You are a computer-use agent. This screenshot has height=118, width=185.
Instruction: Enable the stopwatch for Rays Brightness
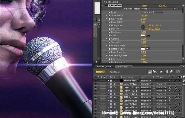(109, 52)
